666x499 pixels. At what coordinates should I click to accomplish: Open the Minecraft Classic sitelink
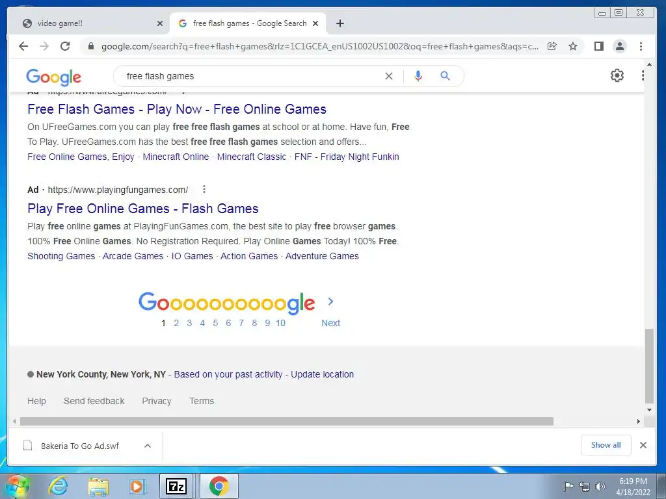pos(252,157)
